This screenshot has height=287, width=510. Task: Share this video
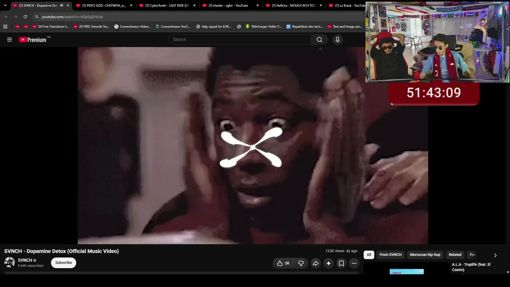pos(316,263)
